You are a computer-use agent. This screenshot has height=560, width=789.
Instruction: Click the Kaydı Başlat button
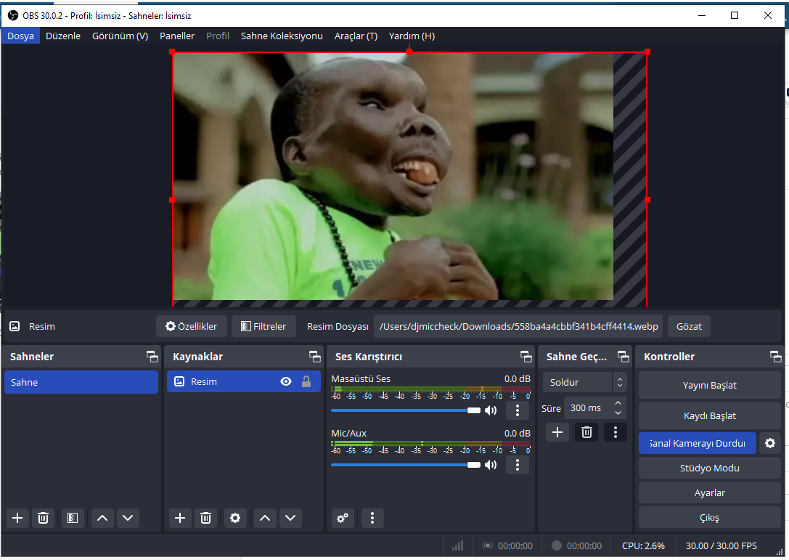click(x=709, y=416)
